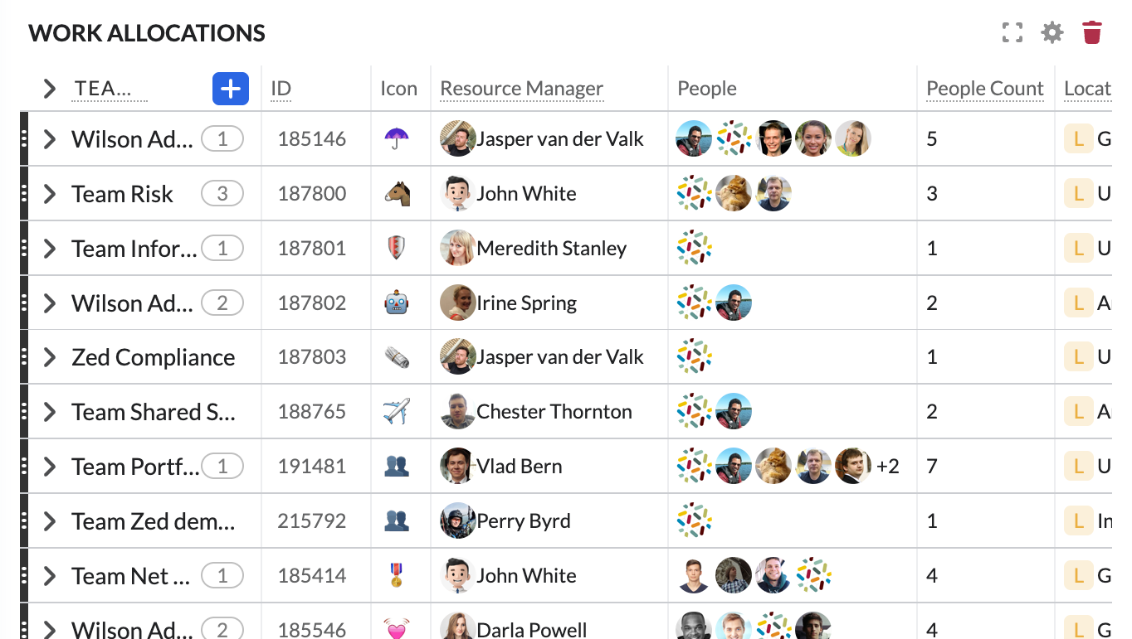Open Meredith Stanley resource manager link
1132x639 pixels.
(x=551, y=249)
